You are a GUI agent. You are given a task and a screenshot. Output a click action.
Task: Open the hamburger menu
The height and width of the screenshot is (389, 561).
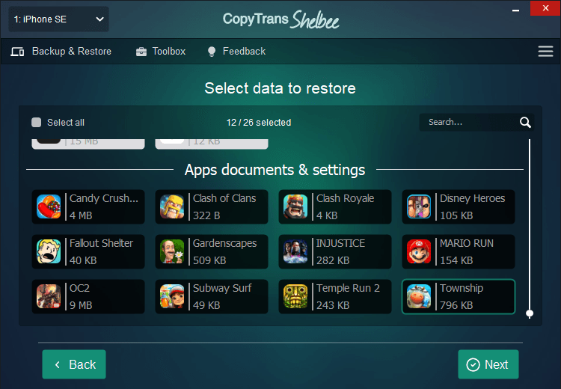point(545,51)
